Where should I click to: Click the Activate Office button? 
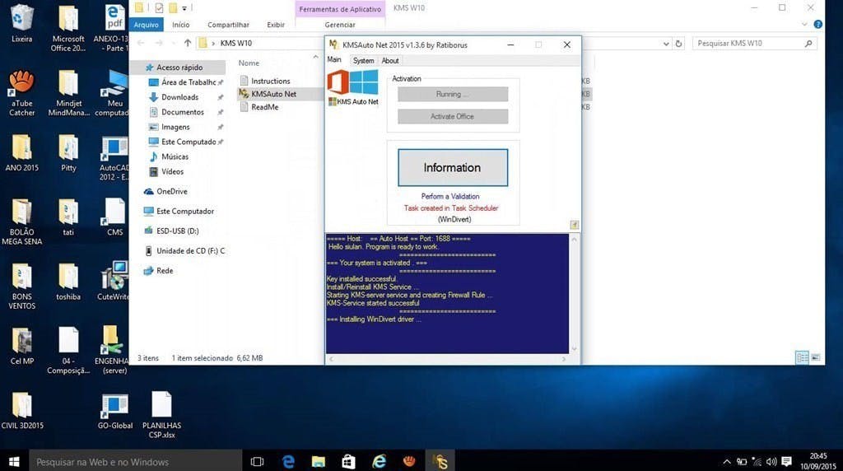(x=453, y=117)
